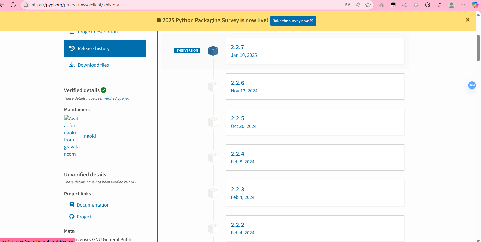Open the Project description tab
Viewport: 481px width, 242px height.
98,32
